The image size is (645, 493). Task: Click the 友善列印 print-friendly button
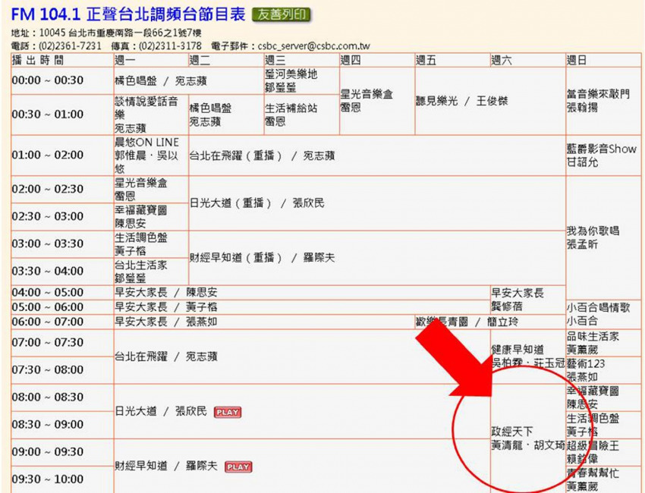pyautogui.click(x=282, y=14)
